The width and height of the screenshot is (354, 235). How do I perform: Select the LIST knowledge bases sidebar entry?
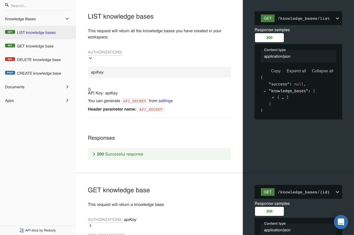click(36, 32)
